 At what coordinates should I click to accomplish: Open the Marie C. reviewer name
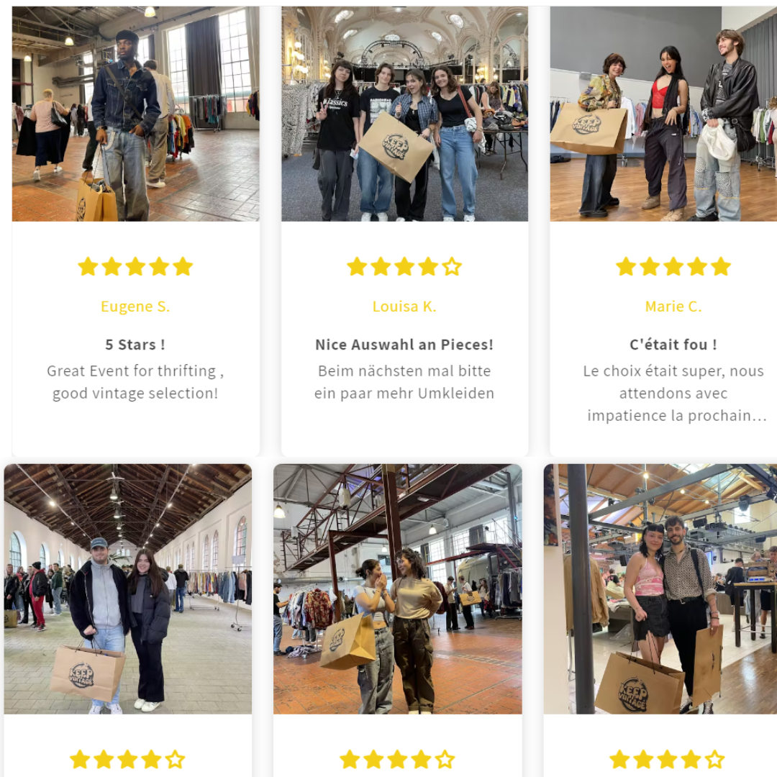[673, 306]
